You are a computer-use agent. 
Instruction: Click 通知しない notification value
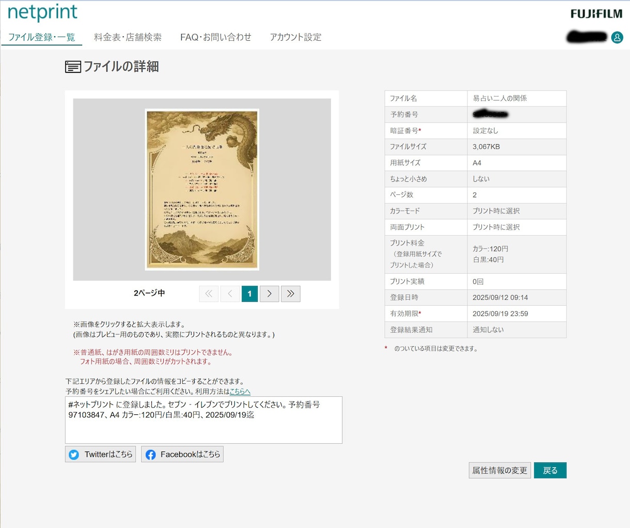(488, 330)
